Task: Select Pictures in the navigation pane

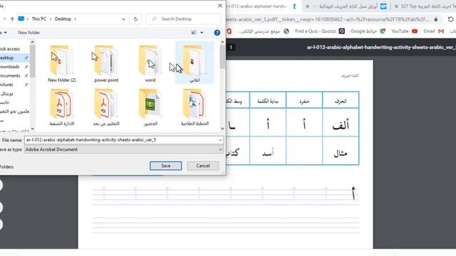Action: click(14, 85)
